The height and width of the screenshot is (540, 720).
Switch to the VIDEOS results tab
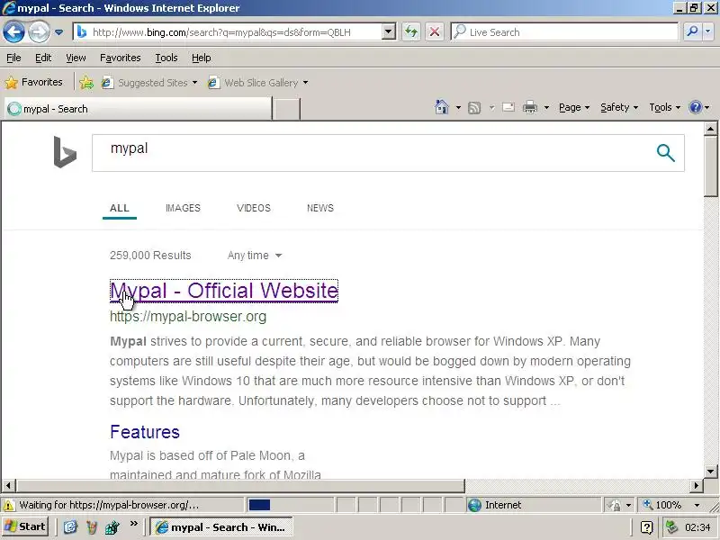point(254,208)
